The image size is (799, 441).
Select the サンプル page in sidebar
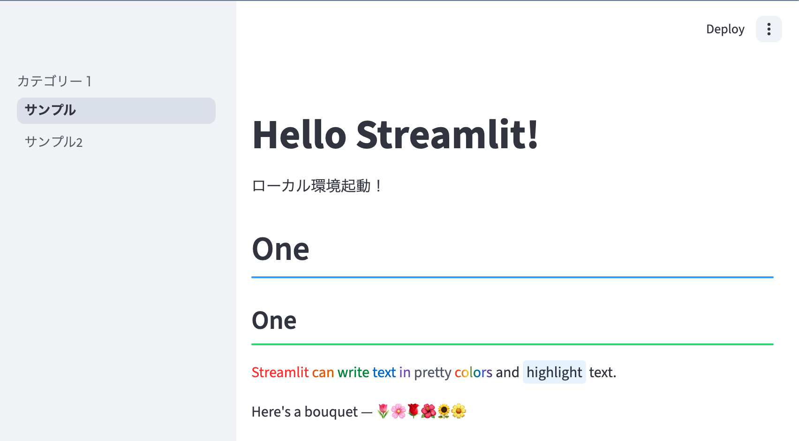116,111
